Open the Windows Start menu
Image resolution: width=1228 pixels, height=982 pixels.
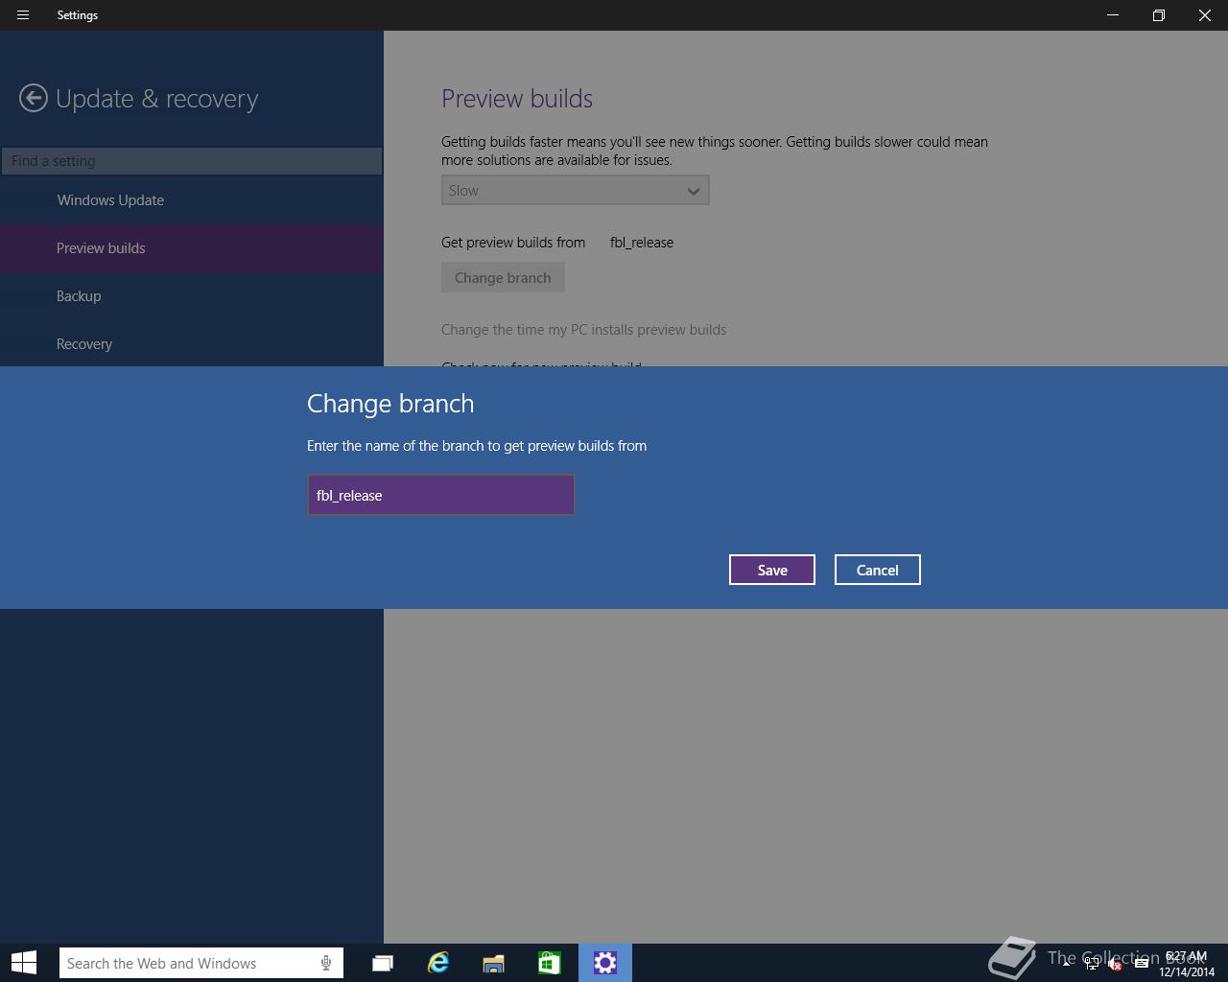pos(24,963)
